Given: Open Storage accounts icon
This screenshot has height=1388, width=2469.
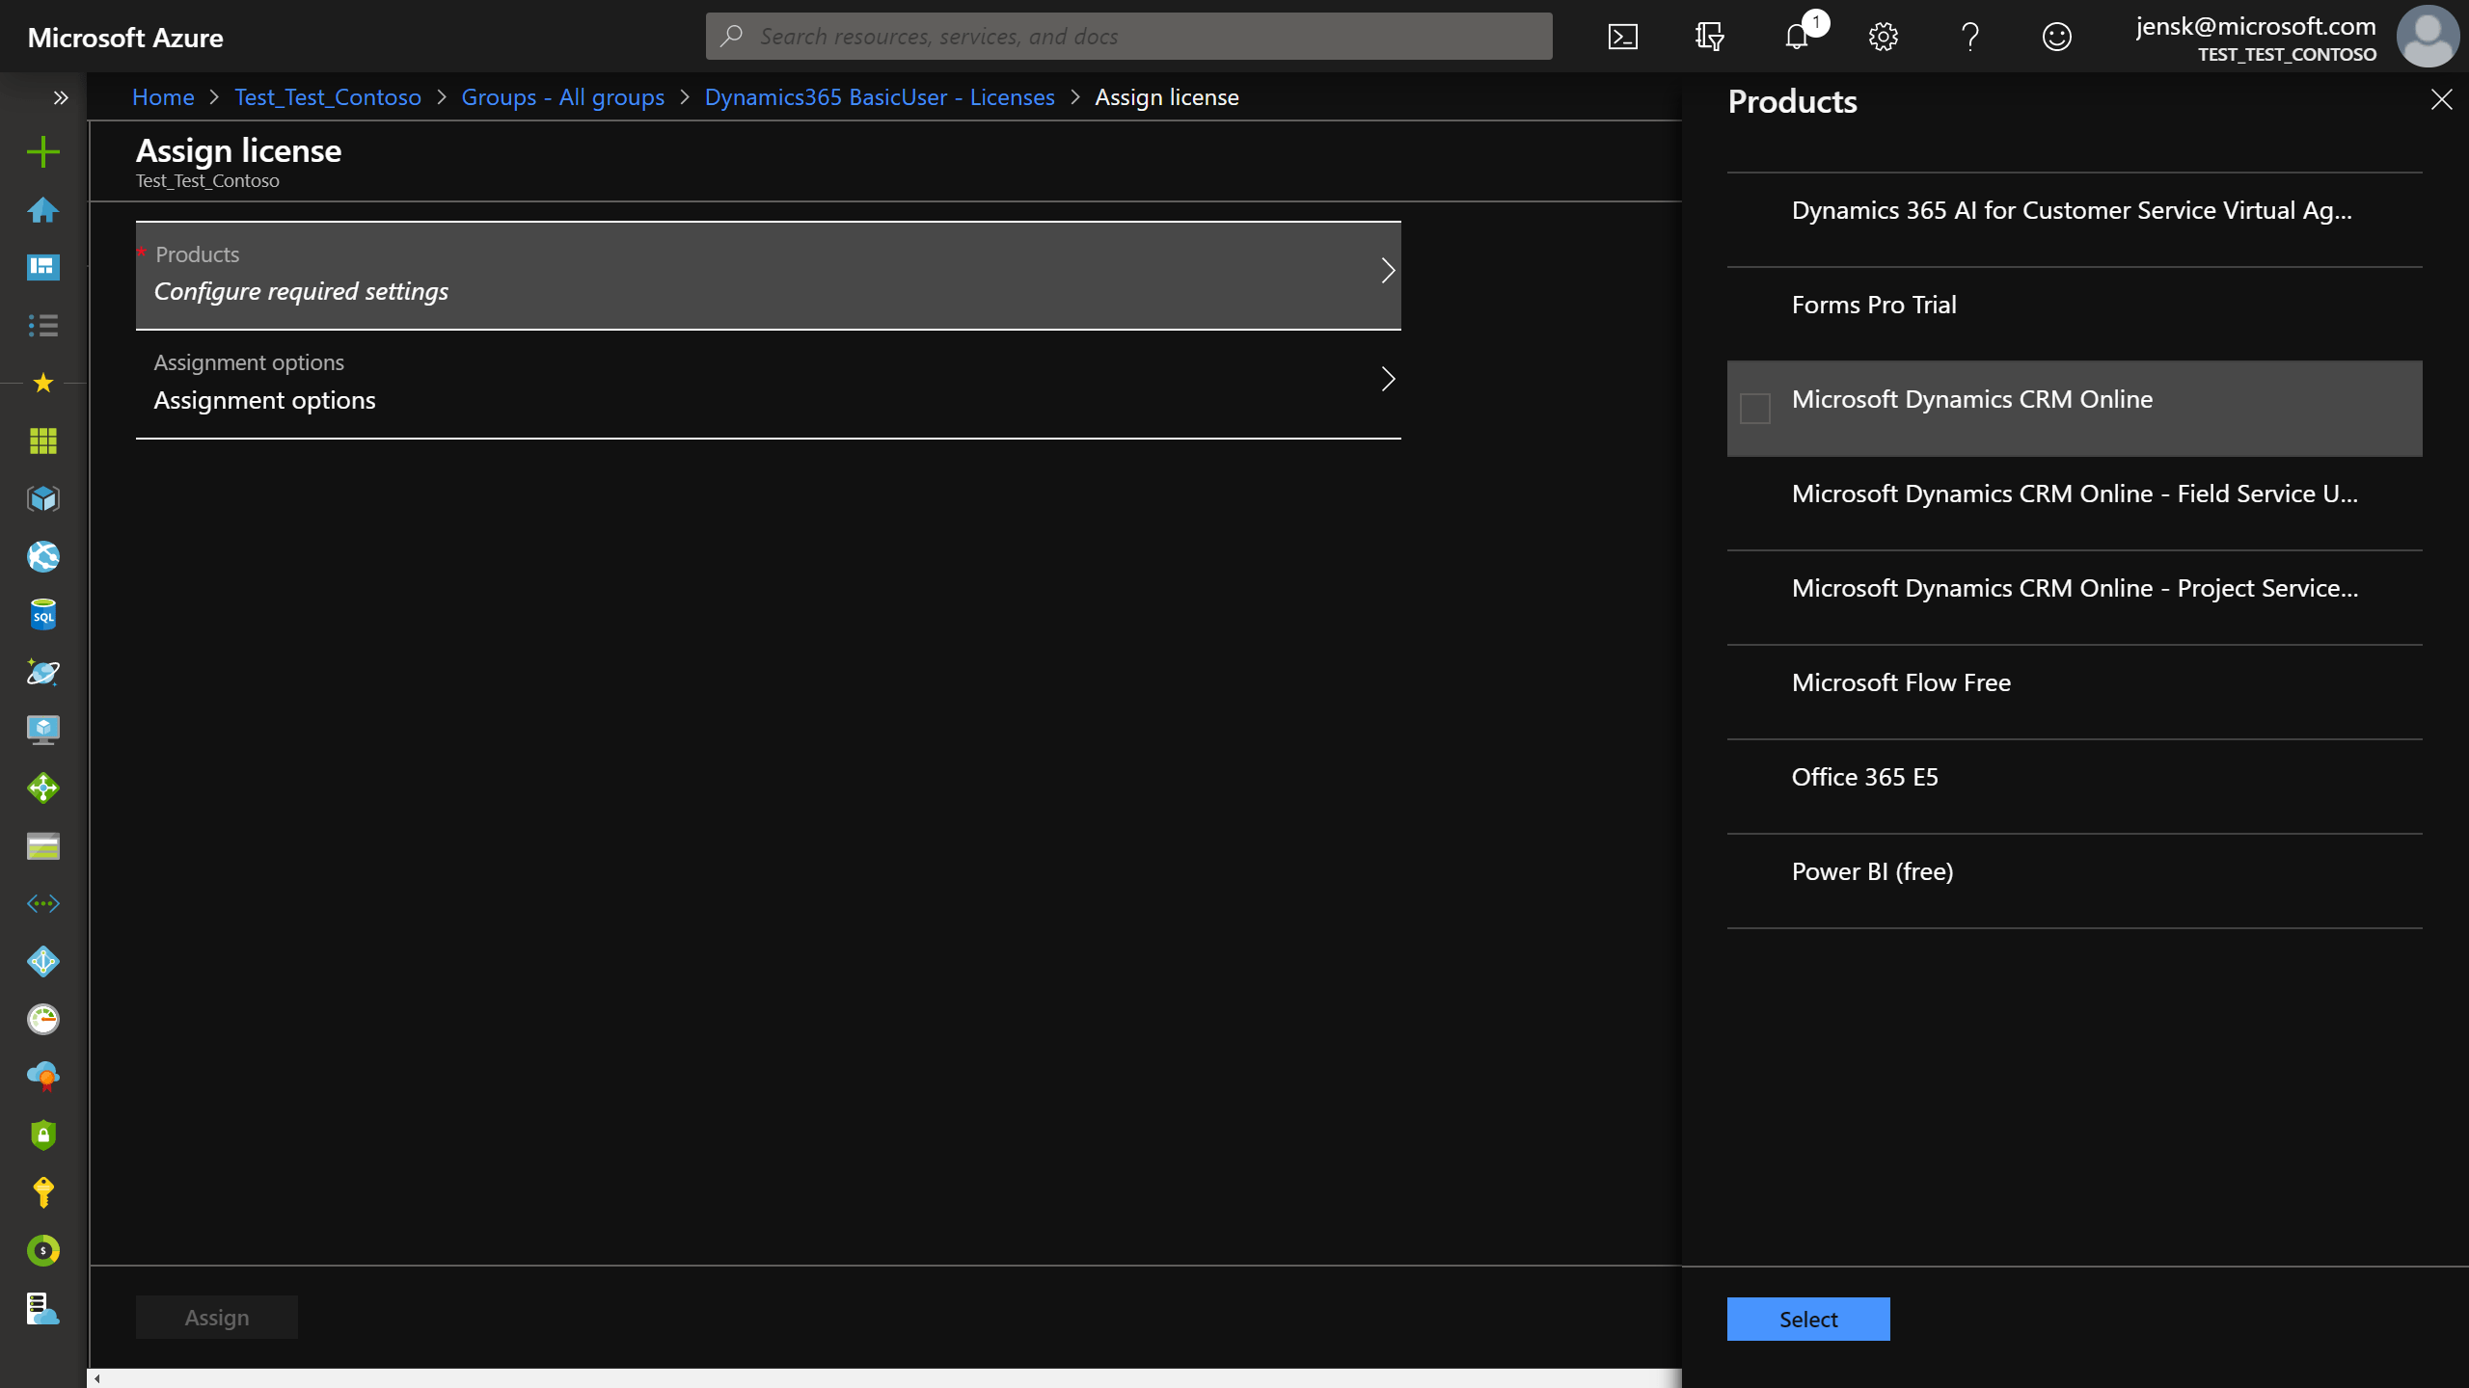Looking at the screenshot, I should [42, 845].
